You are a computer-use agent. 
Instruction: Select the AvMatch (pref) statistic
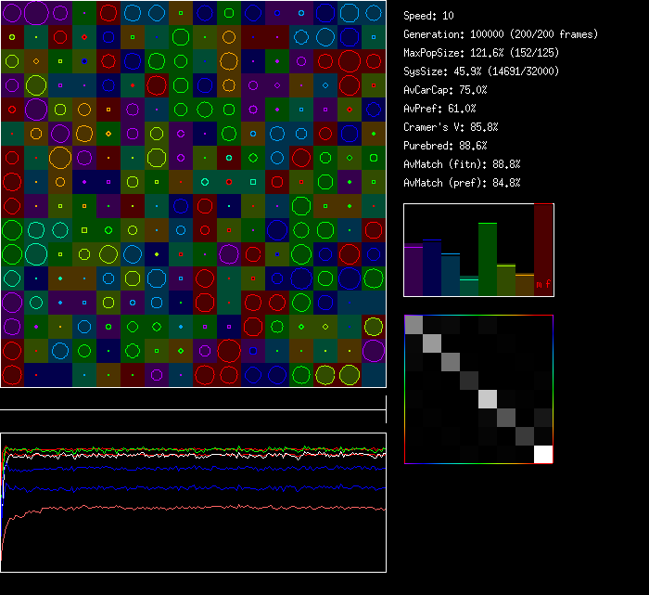pos(462,183)
